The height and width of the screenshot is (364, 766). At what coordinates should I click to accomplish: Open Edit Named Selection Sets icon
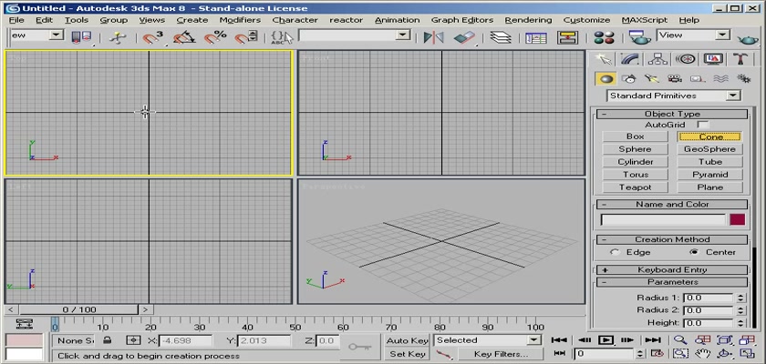click(x=282, y=37)
